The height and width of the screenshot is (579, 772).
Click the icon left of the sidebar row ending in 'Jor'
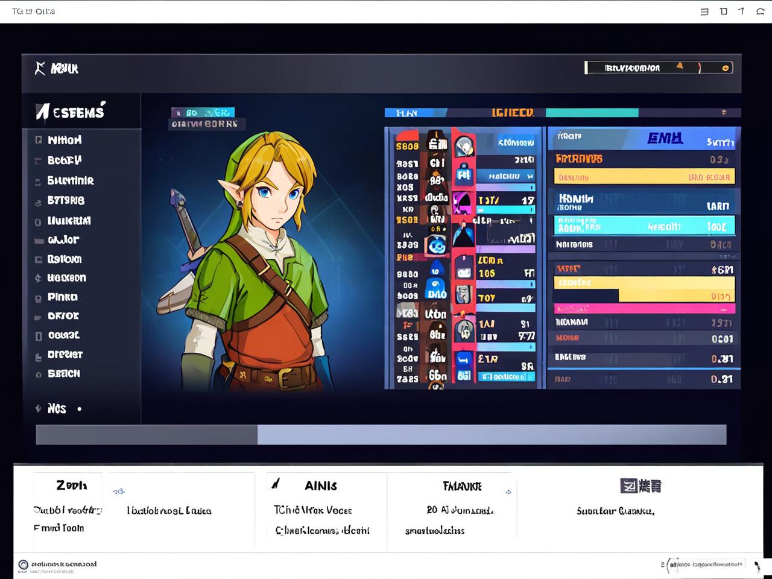tap(39, 240)
